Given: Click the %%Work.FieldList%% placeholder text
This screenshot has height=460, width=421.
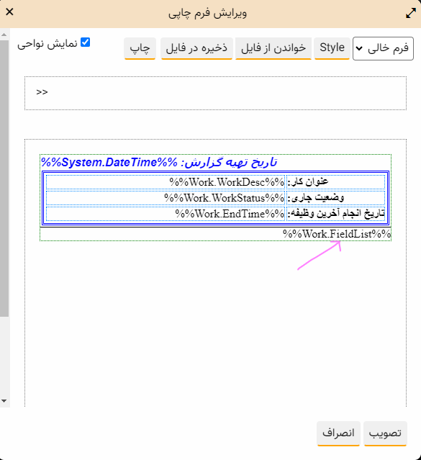Looking at the screenshot, I should [x=337, y=234].
